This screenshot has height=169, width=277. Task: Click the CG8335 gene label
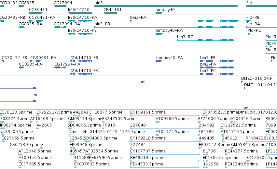coord(26,3)
